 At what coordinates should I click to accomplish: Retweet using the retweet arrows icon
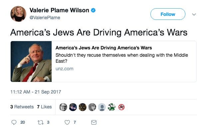41,122
